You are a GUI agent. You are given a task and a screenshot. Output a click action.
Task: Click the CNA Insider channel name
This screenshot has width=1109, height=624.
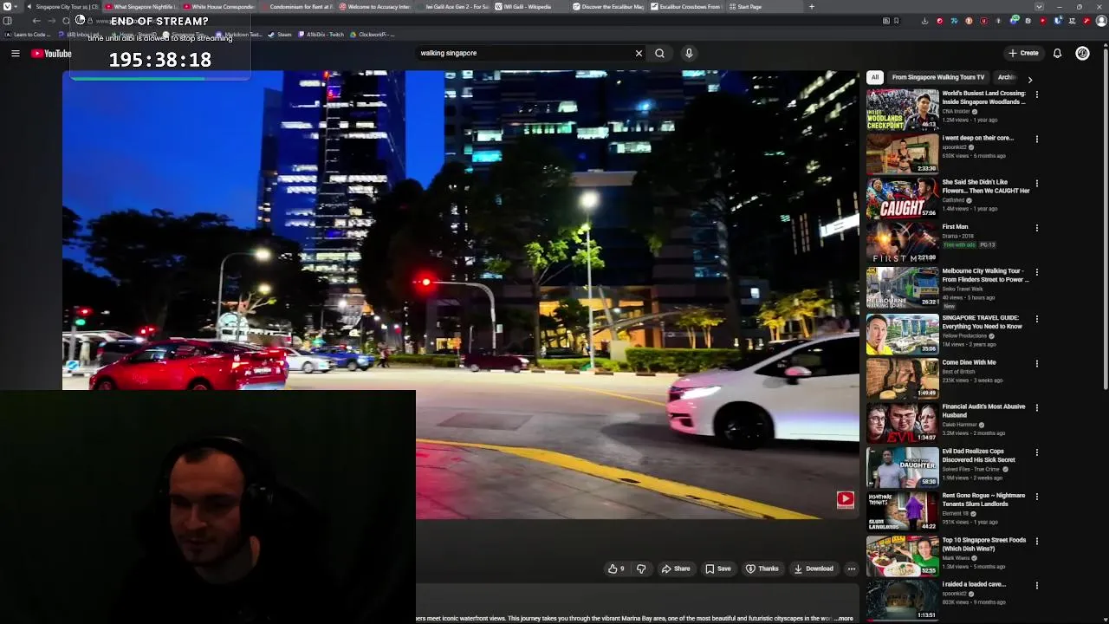957,111
